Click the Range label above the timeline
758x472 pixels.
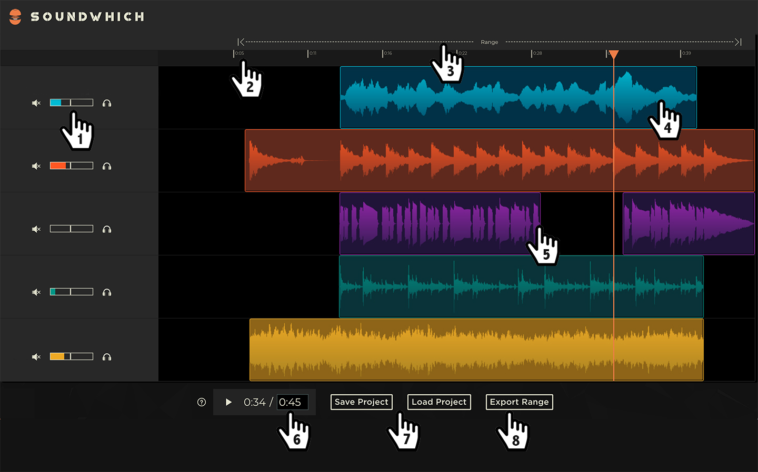click(490, 42)
